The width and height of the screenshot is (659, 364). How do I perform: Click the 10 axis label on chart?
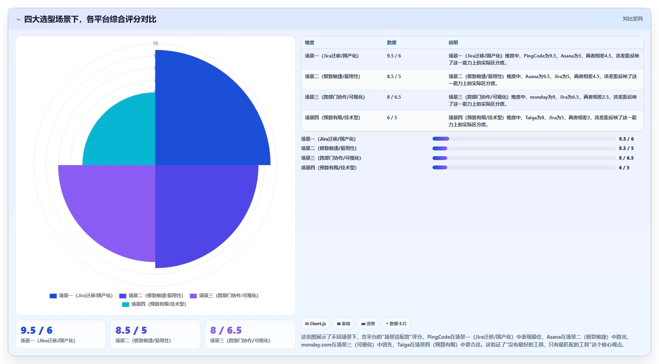[x=155, y=44]
